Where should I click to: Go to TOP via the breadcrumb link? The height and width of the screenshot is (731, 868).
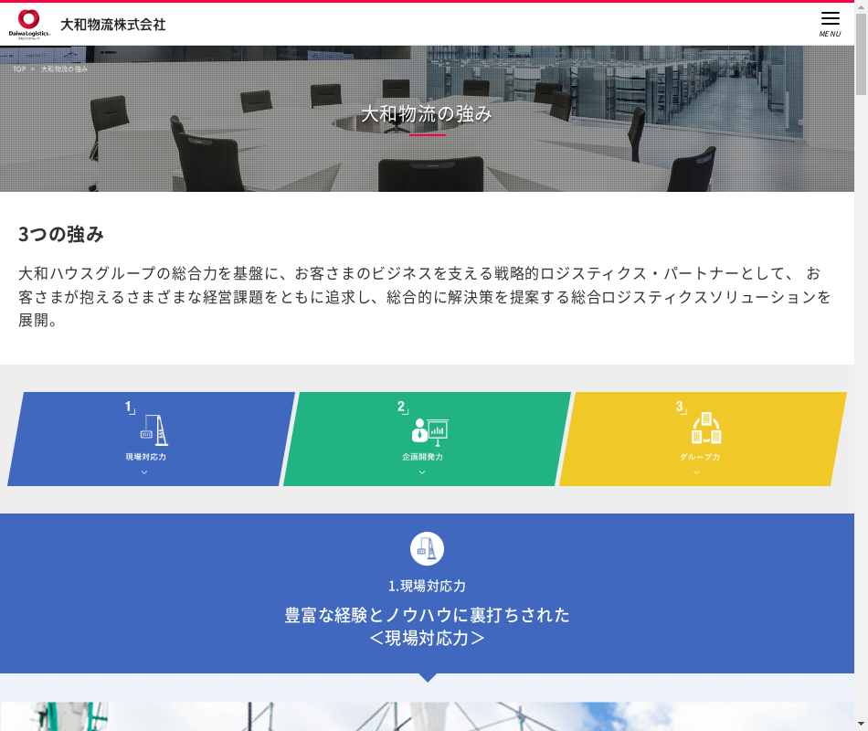click(19, 69)
